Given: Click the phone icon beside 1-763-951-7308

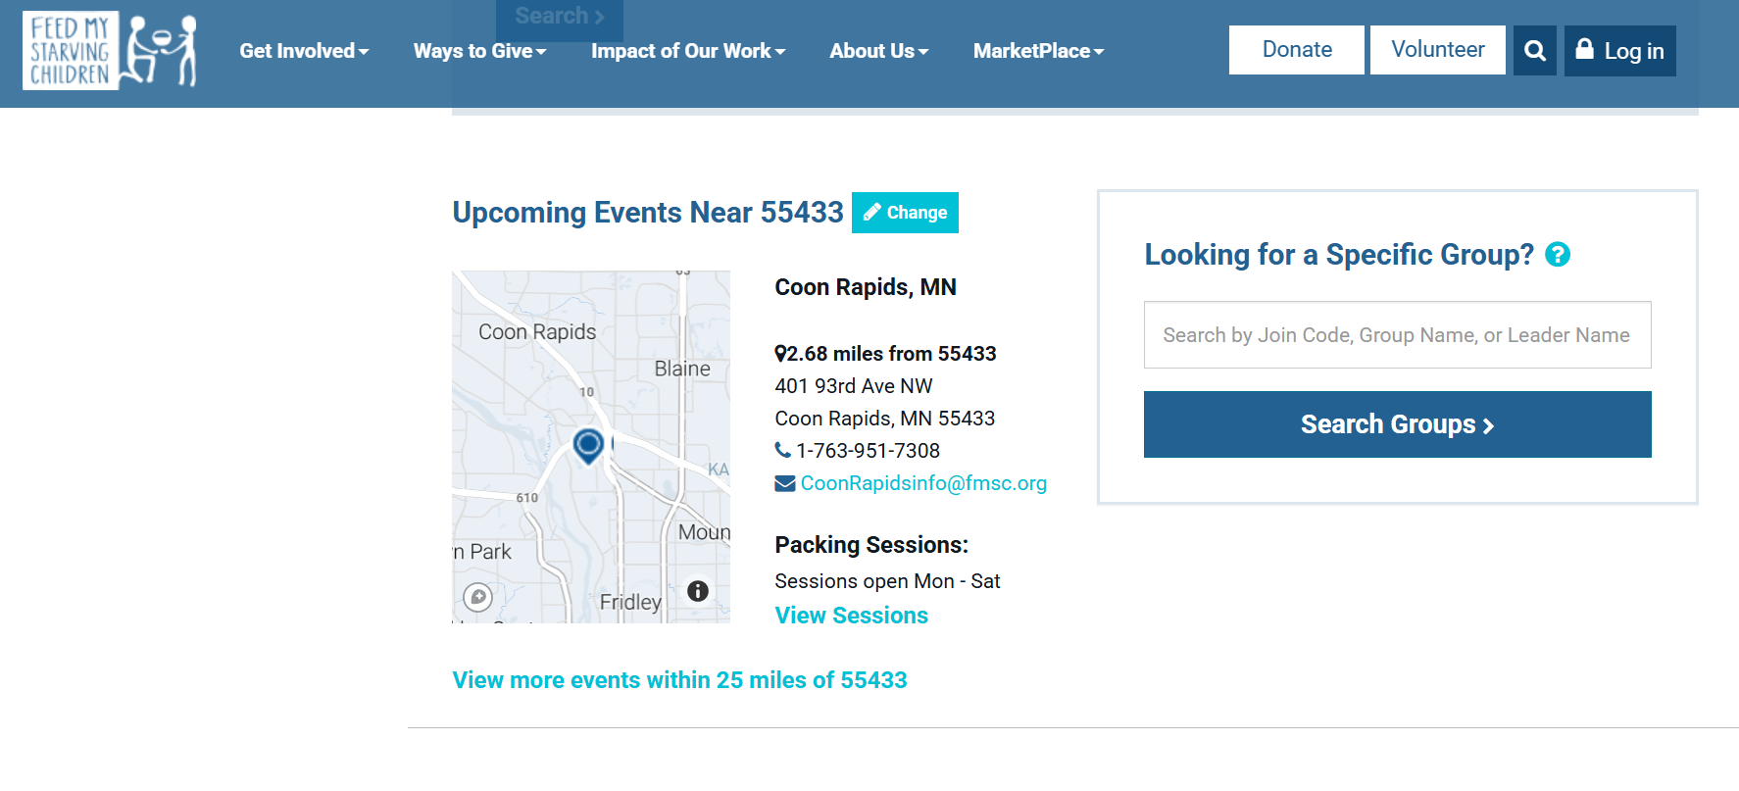Looking at the screenshot, I should coord(782,450).
